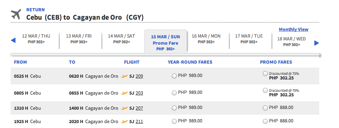
Task: Select PHP 989.00 year-round fare for 0525 H flight
Action: tap(174, 76)
